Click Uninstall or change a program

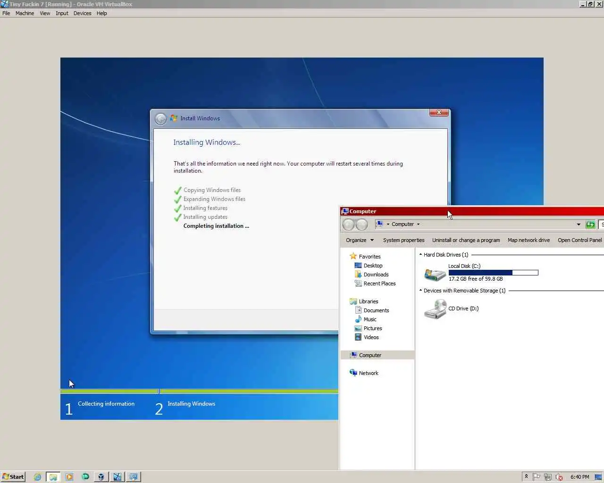tap(466, 240)
